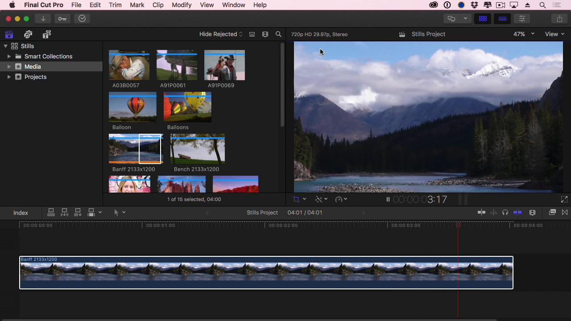Open the Apple menu
571x321 pixels.
pos(12,5)
